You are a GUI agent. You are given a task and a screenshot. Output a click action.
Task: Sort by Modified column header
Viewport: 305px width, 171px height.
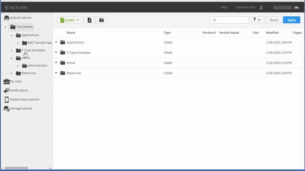pos(272,33)
